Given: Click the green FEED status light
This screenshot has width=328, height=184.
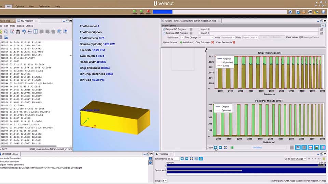Looking at the screenshot, I should 134,12.
